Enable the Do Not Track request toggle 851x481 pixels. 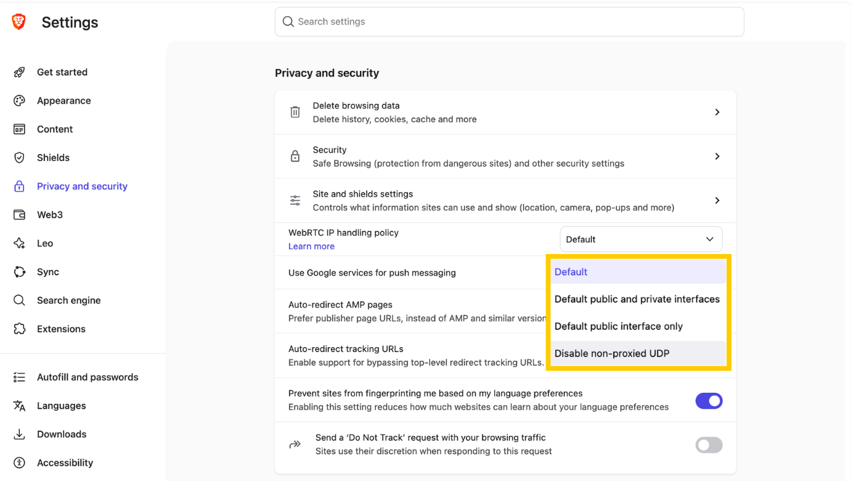[x=709, y=445]
